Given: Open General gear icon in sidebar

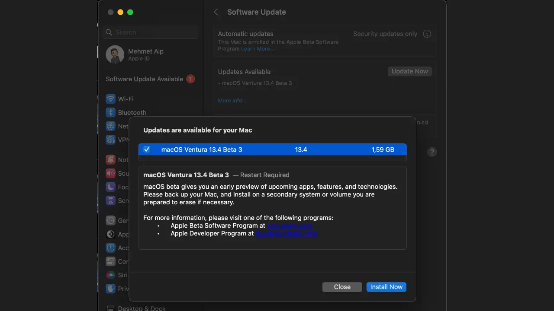Looking at the screenshot, I should tap(111, 220).
